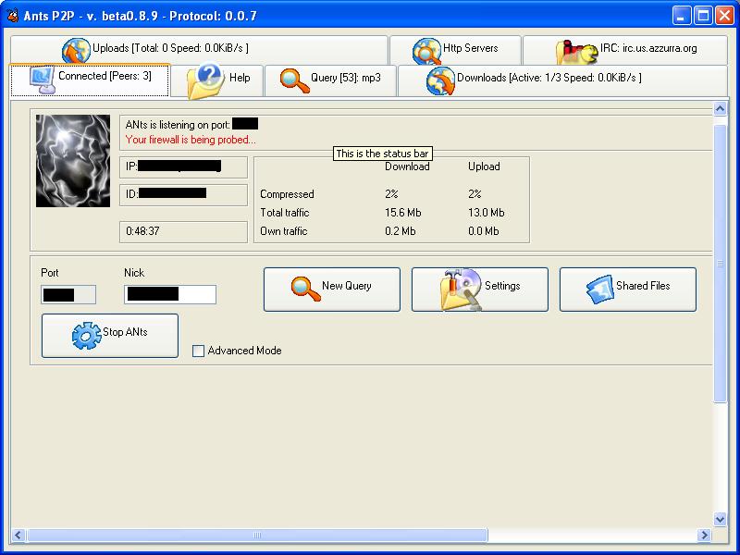Image resolution: width=740 pixels, height=555 pixels.
Task: Click the red 'Your firewall is being probed...' text
Action: click(x=191, y=140)
